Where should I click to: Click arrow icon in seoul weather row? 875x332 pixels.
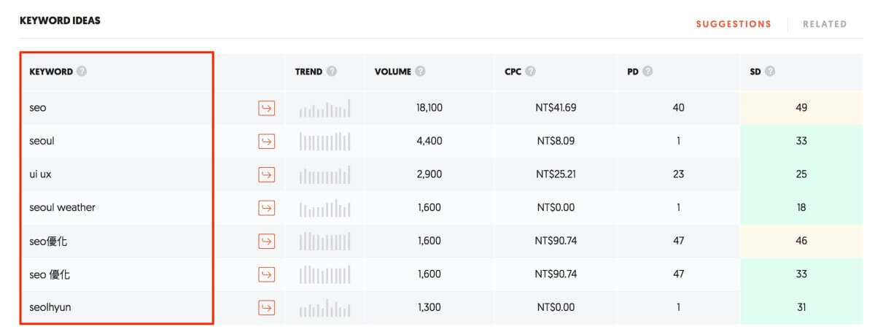click(x=267, y=208)
